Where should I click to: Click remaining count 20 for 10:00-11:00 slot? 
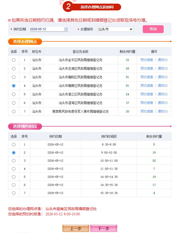click(x=154, y=161)
